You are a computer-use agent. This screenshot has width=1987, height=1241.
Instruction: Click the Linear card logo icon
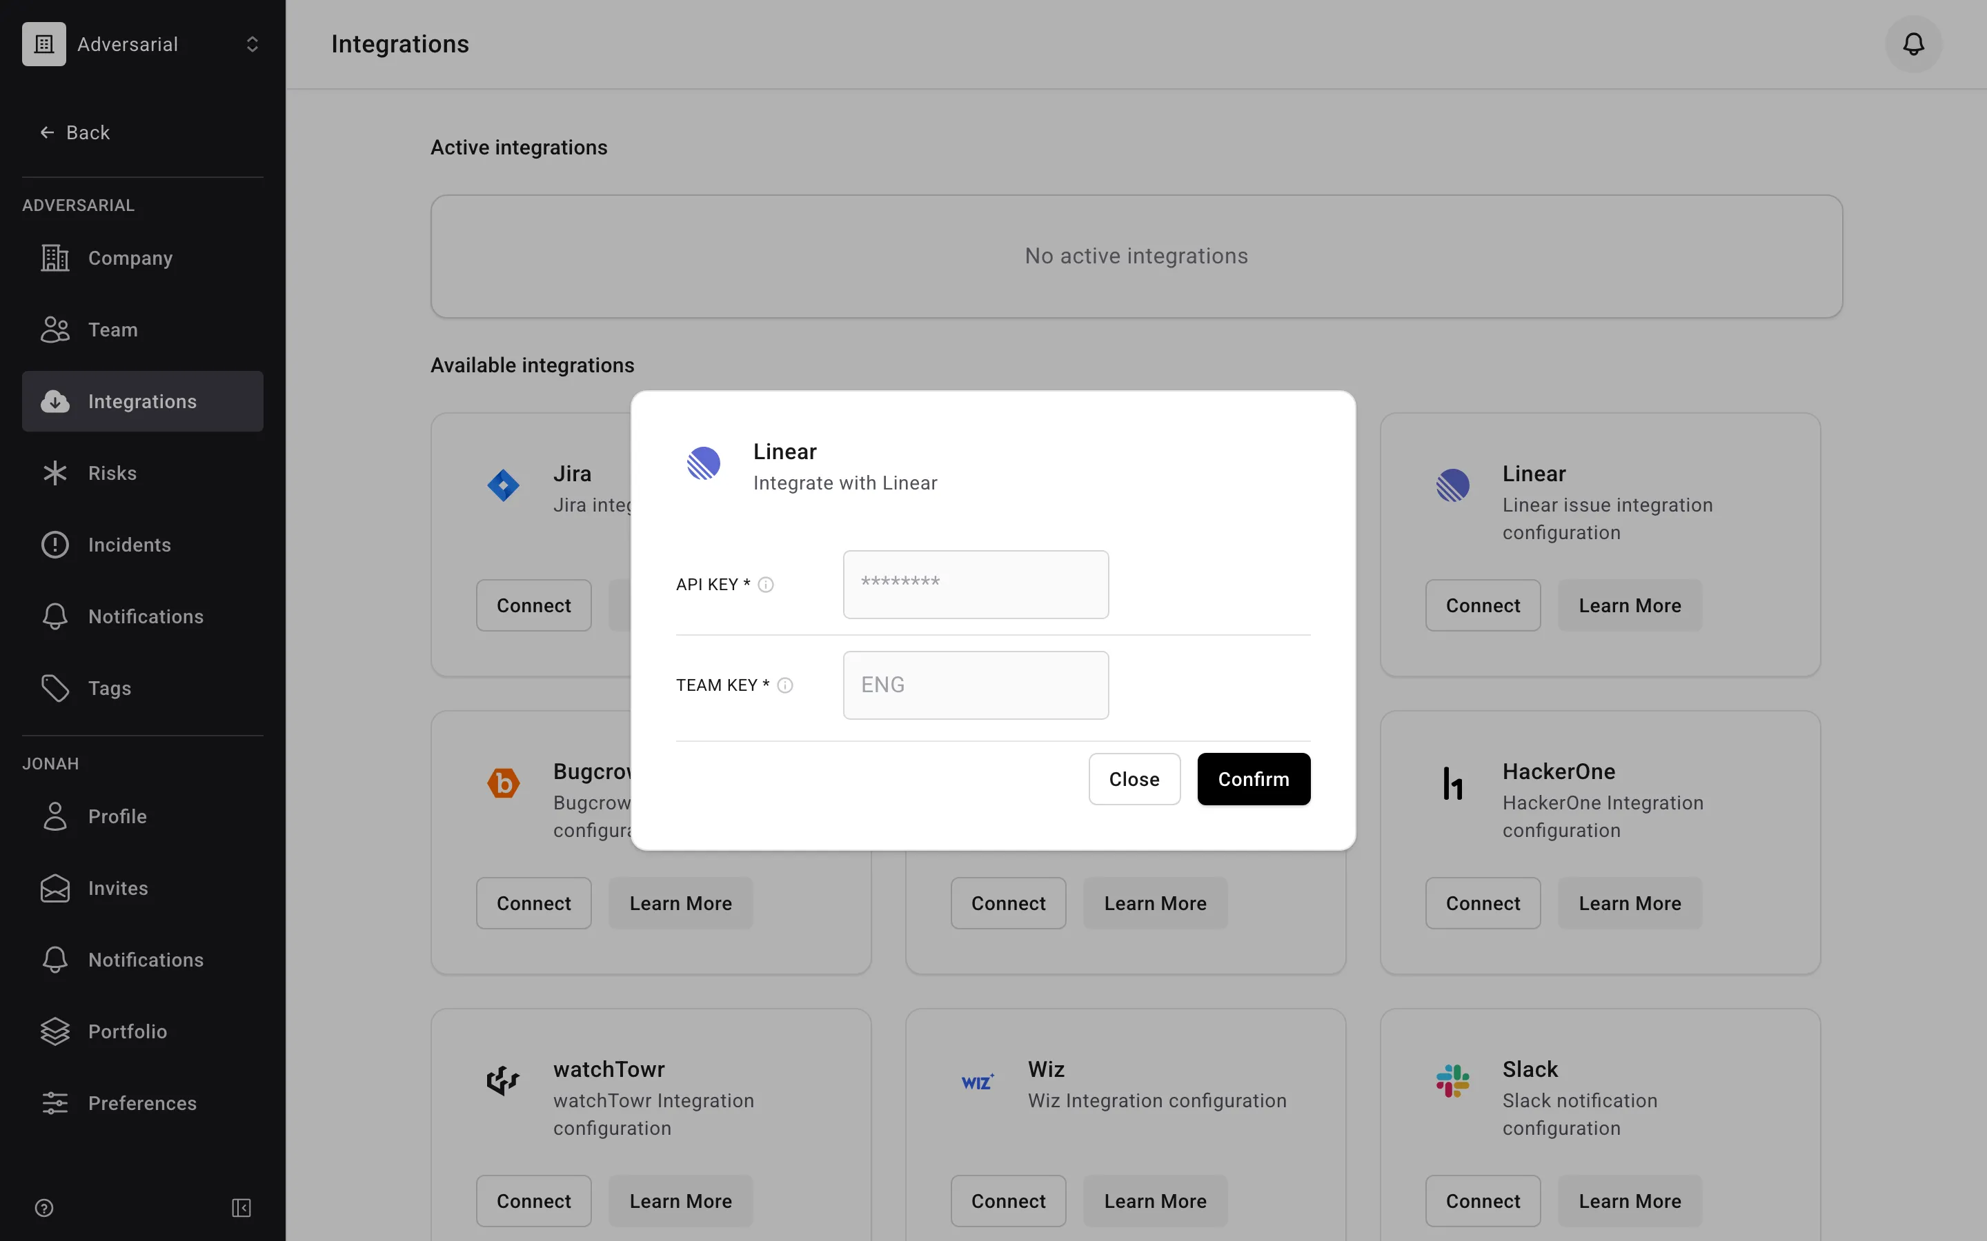point(1452,485)
